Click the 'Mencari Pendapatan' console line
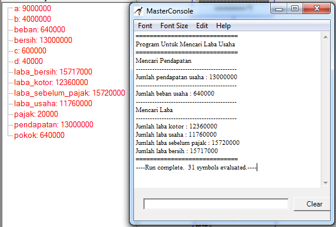The width and height of the screenshot is (336, 227). click(x=163, y=61)
